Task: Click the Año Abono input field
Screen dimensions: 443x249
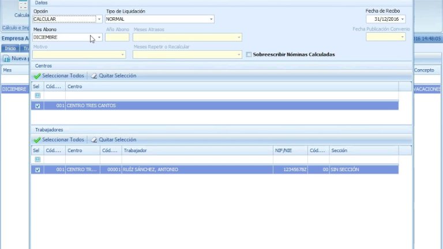Action: [117, 37]
